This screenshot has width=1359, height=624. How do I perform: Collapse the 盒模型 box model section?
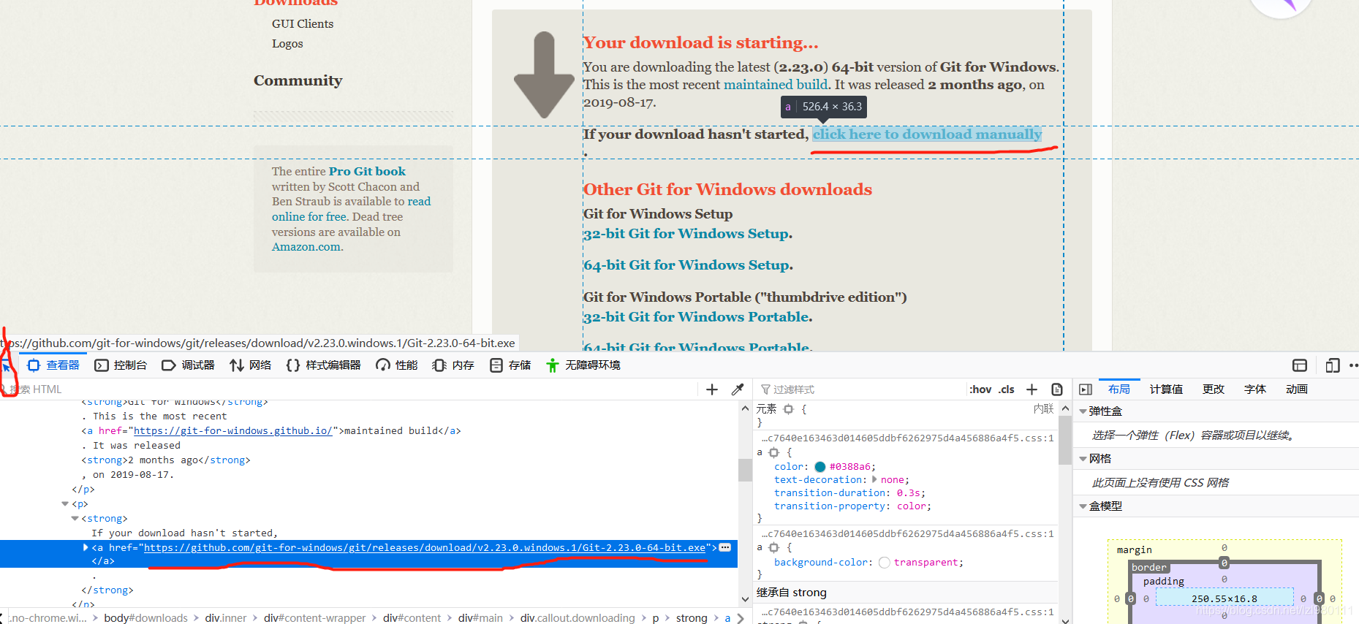[x=1083, y=506]
